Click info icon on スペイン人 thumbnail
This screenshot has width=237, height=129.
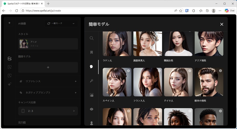(x=129, y=71)
